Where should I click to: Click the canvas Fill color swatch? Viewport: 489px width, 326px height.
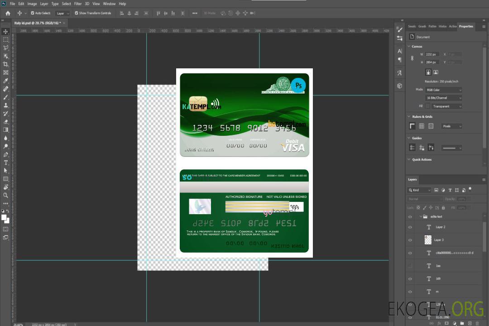[427, 106]
